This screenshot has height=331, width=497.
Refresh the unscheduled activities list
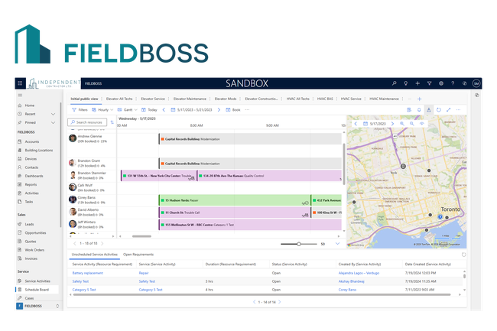click(463, 255)
